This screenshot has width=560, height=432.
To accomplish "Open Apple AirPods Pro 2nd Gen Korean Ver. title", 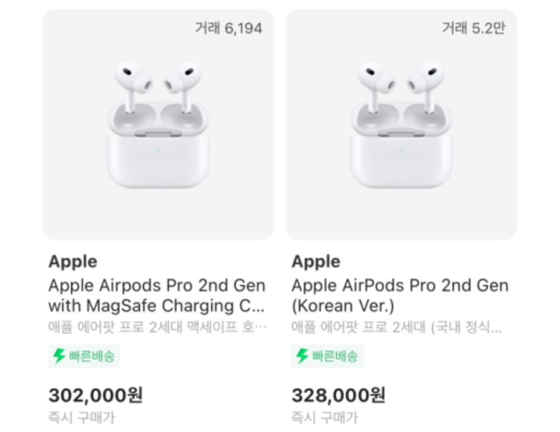I will pos(399,296).
